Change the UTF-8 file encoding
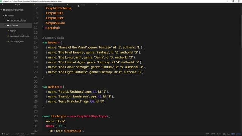 point(213,134)
